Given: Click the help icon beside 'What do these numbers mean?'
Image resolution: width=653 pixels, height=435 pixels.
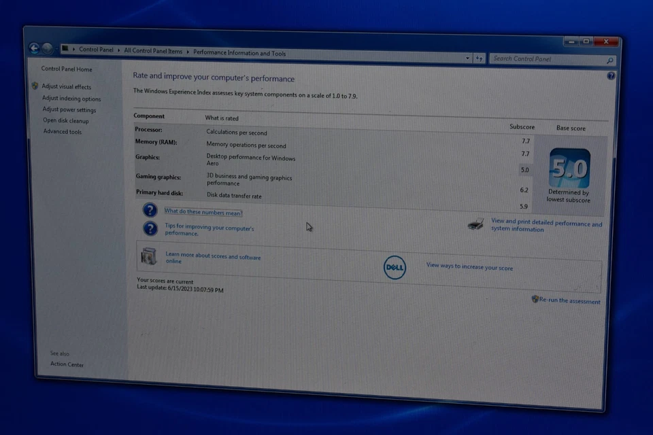Looking at the screenshot, I should (x=149, y=211).
